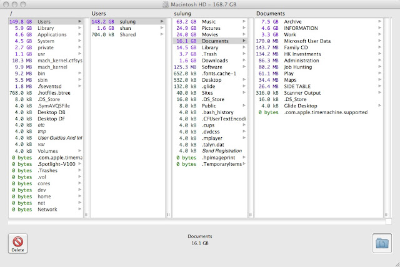Select the .hpimageprint row
This screenshot has width=400, height=267.
point(210,158)
